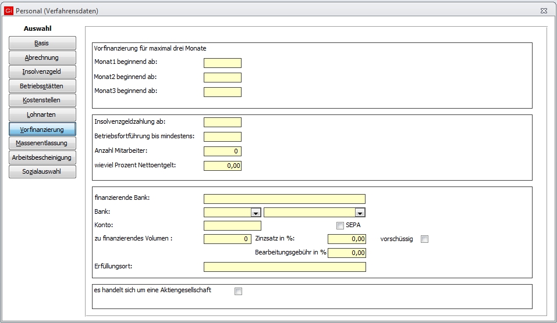Show the Lohnarten section
This screenshot has width=557, height=323.
pyautogui.click(x=42, y=115)
